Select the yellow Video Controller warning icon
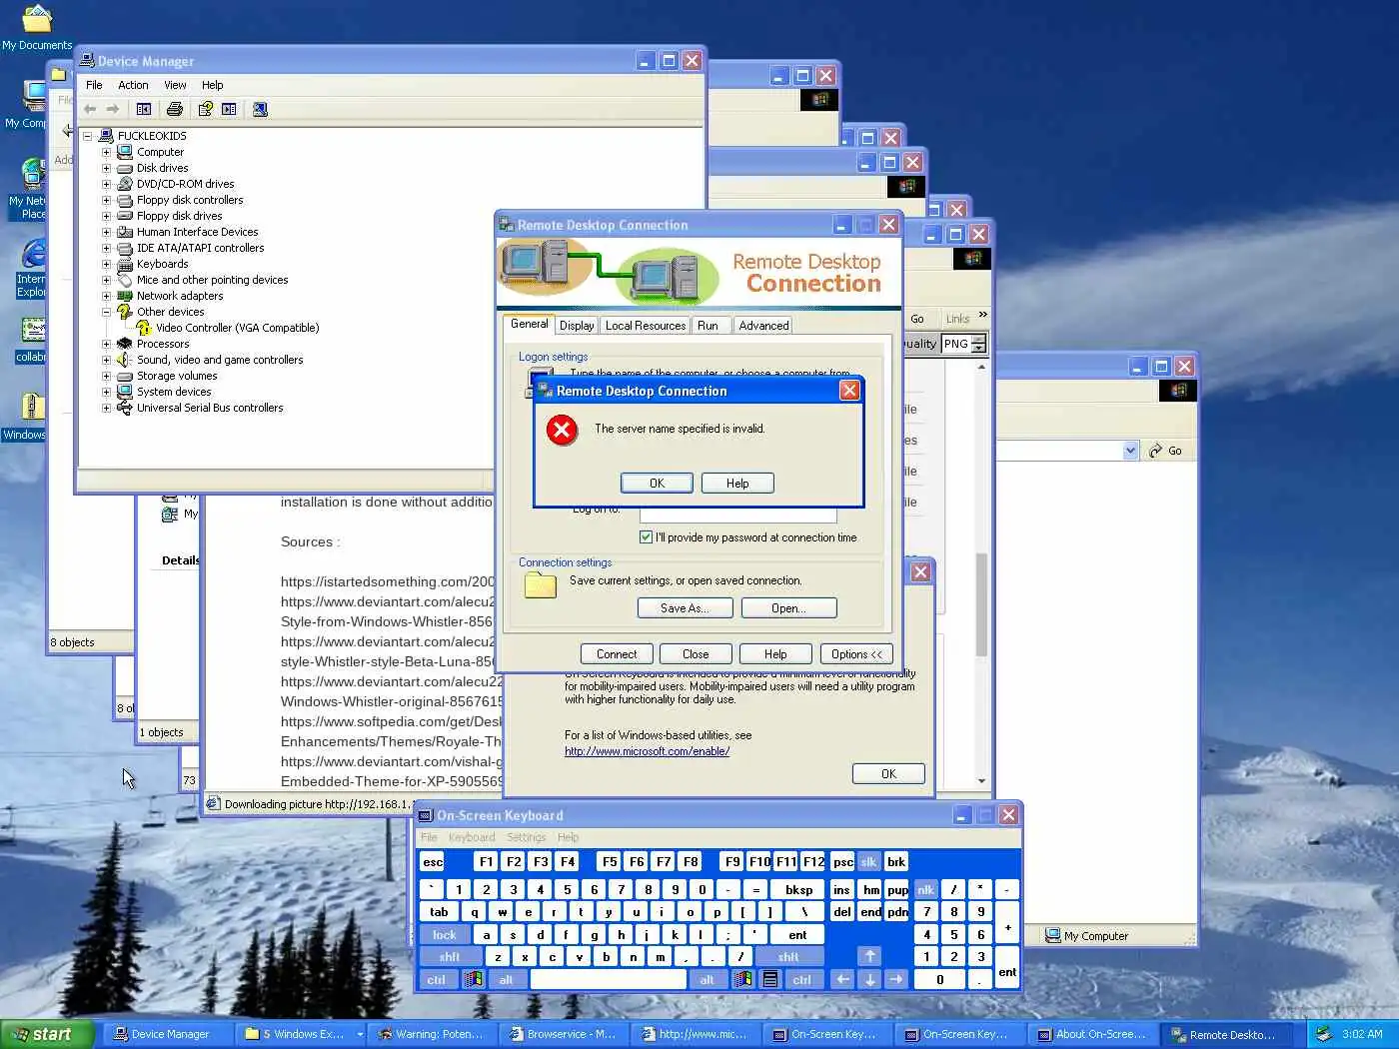 point(144,328)
